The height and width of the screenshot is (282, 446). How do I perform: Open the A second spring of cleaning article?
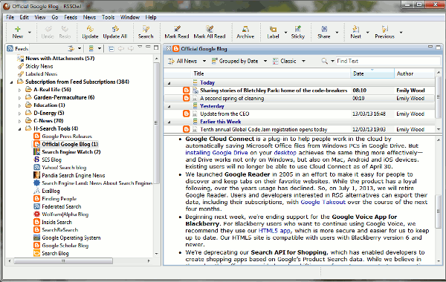click(232, 98)
